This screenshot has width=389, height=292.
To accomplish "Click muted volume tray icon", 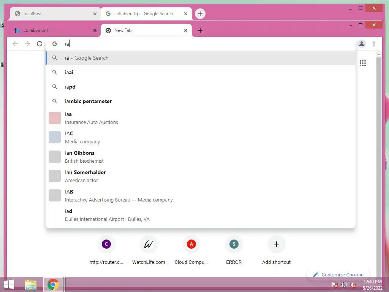I will (x=353, y=284).
